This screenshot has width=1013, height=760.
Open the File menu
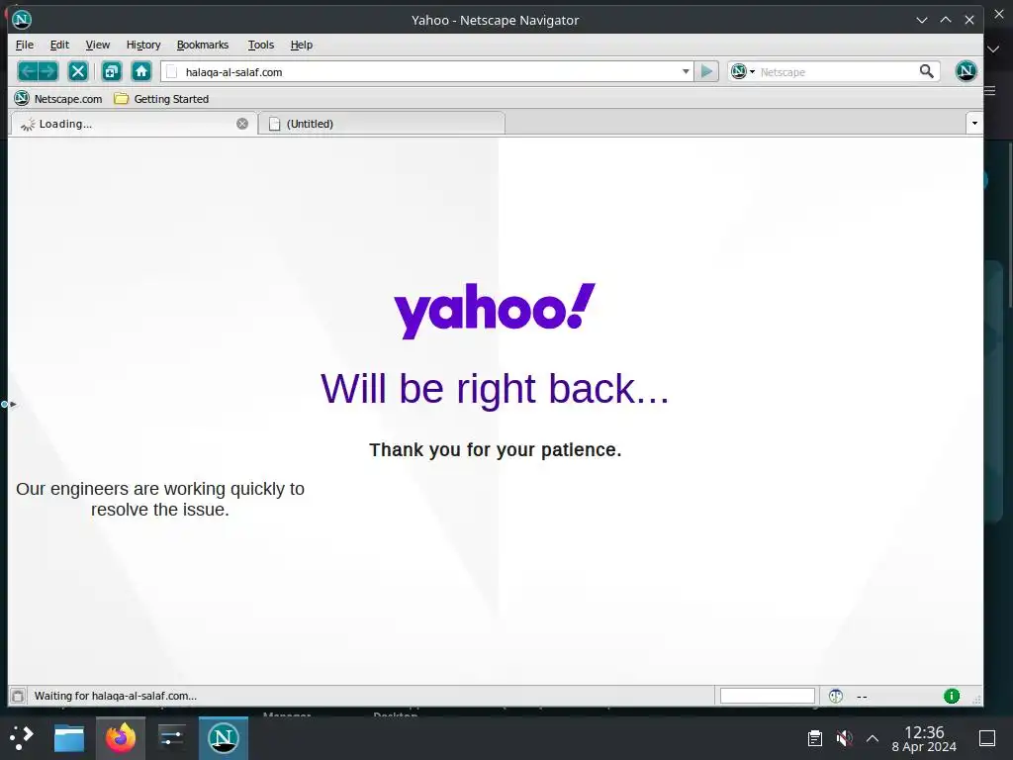(25, 45)
